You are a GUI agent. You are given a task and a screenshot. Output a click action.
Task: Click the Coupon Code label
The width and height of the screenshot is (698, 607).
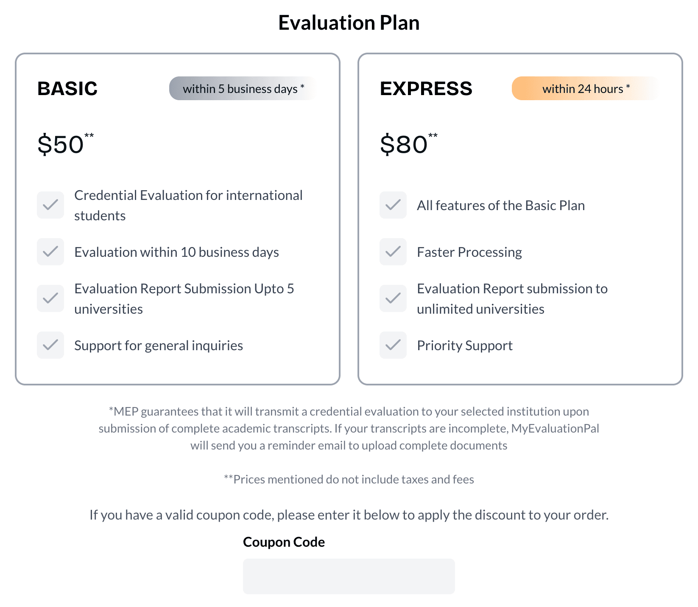[284, 542]
